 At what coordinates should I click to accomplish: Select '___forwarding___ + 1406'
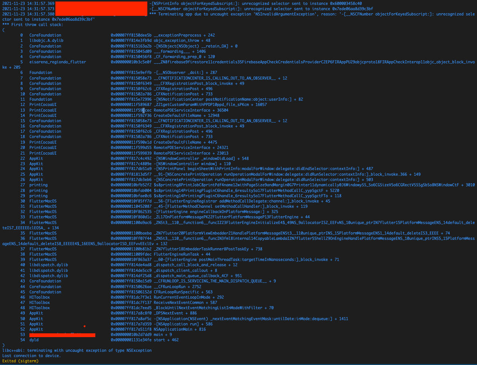point(180,51)
